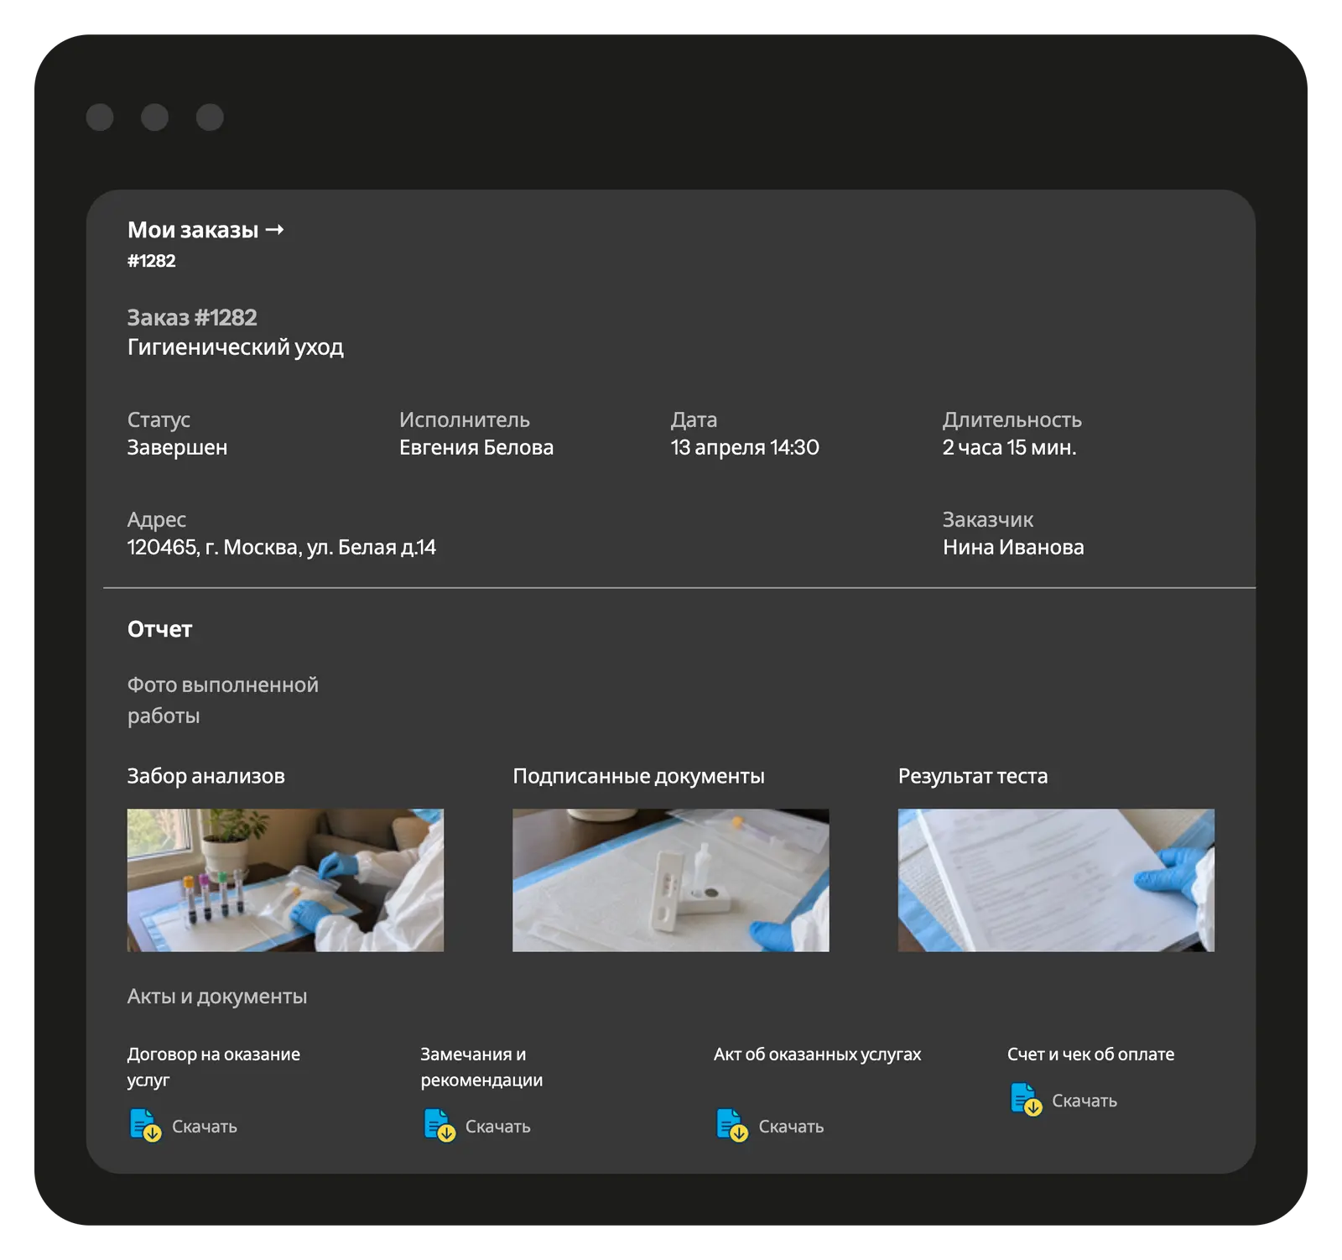Open the Забор анализов photo thumbnail
The width and height of the screenshot is (1342, 1260).
pyautogui.click(x=285, y=880)
